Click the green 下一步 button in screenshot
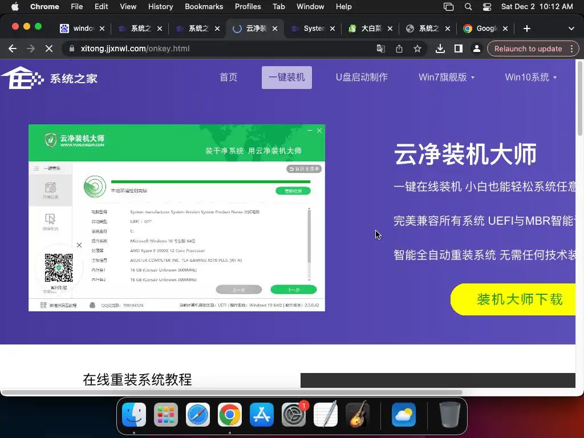 [x=294, y=289]
